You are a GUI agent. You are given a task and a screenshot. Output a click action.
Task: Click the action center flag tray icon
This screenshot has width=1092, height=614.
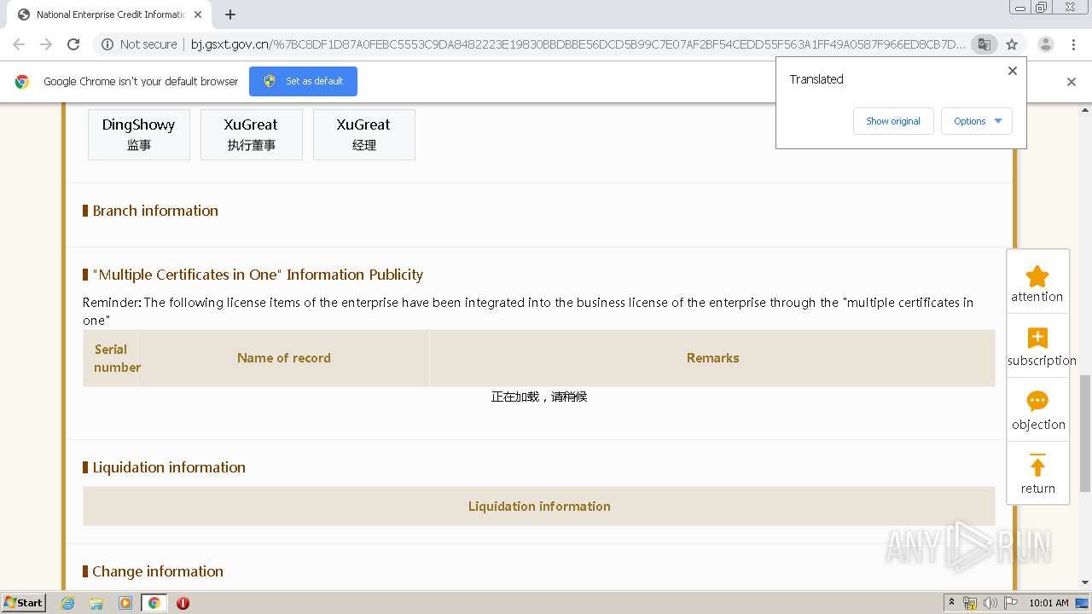[x=1011, y=603]
